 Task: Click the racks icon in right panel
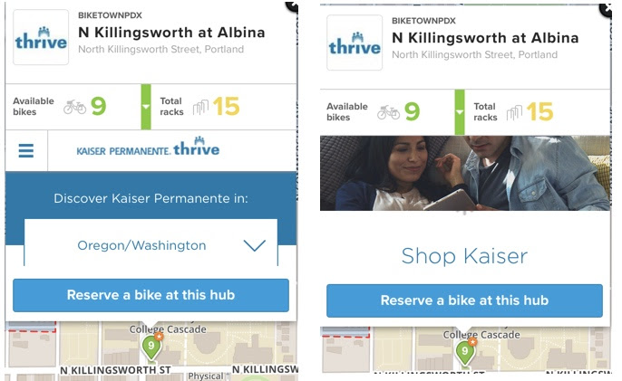pos(514,112)
